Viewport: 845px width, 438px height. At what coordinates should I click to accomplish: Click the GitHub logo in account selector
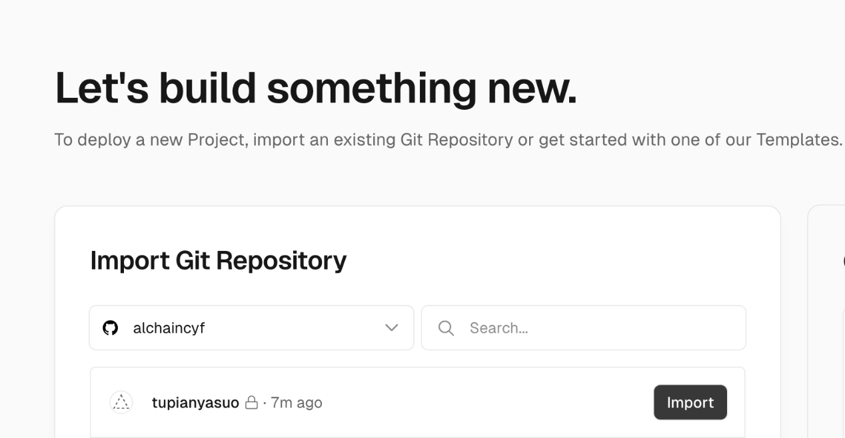tap(111, 328)
